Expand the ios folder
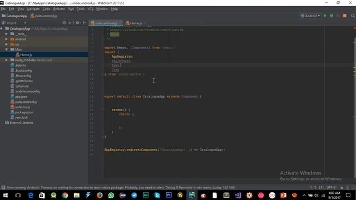The image size is (356, 200). [7, 44]
